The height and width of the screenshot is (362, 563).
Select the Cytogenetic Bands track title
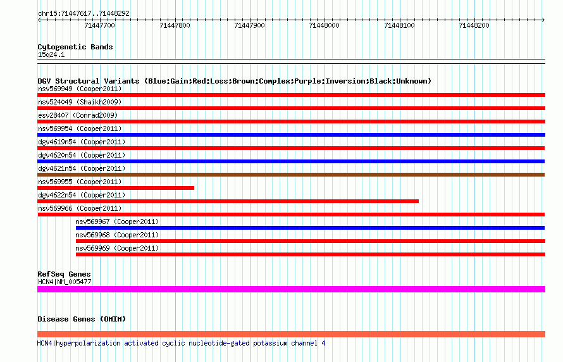click(x=75, y=47)
